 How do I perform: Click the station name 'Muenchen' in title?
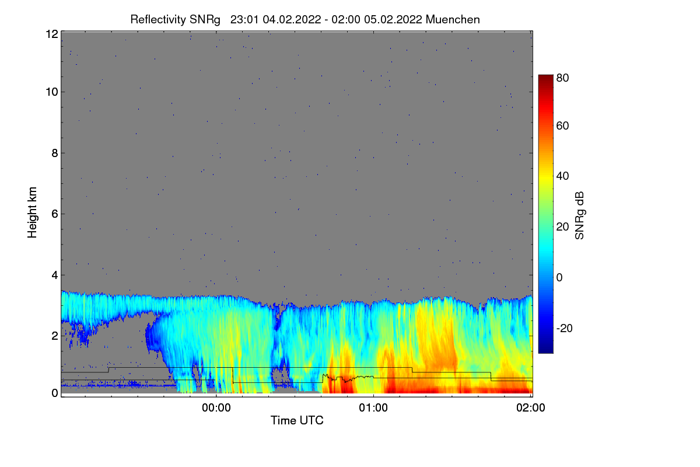click(453, 19)
